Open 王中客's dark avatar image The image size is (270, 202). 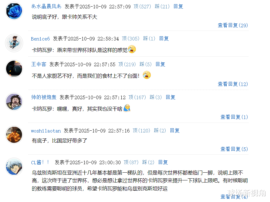tap(14, 69)
